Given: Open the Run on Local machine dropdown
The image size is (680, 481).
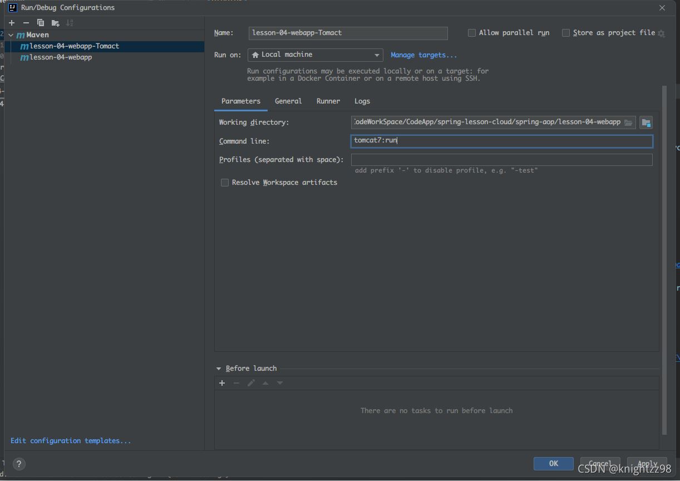Looking at the screenshot, I should tap(315, 55).
